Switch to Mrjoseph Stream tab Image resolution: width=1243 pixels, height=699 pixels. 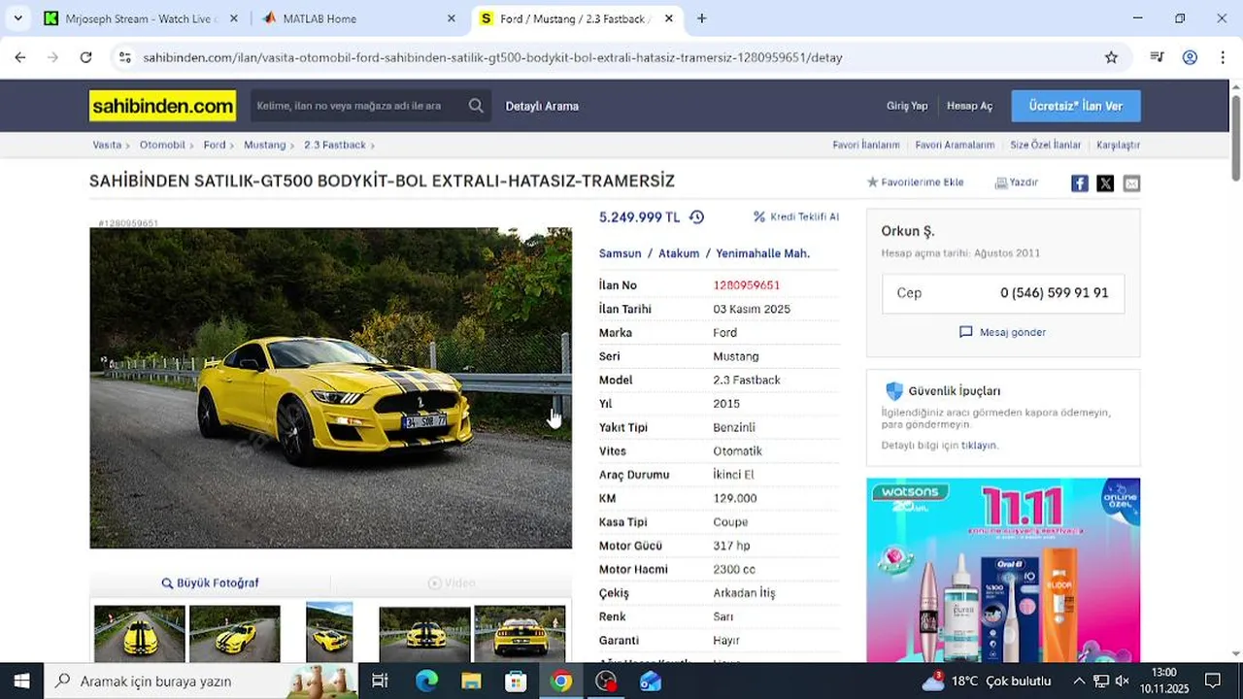pos(141,18)
